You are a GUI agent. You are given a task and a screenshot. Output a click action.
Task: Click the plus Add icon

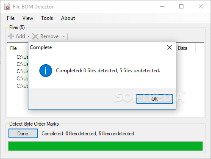(x=11, y=36)
